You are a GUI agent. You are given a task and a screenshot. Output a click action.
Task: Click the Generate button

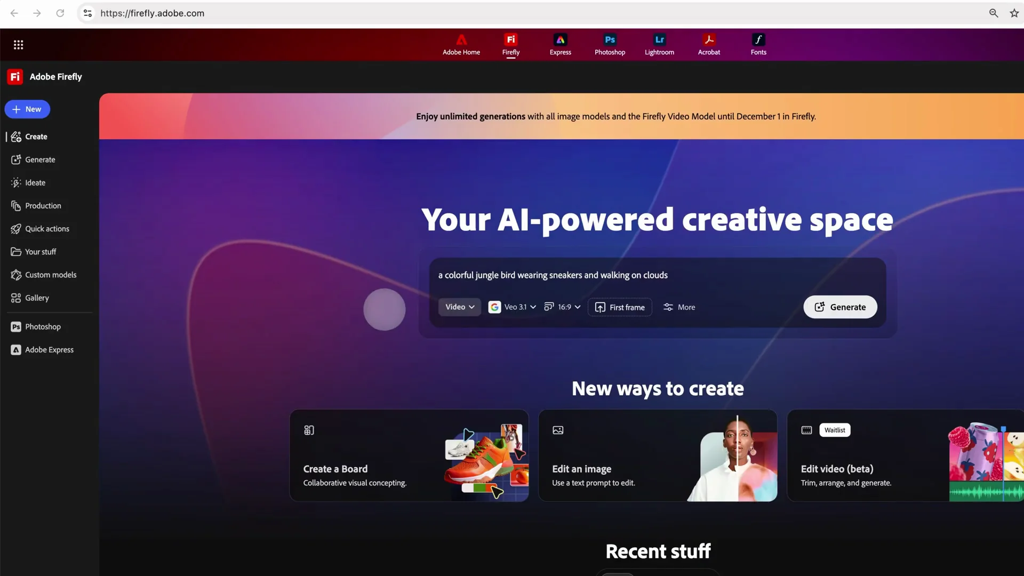coord(840,307)
